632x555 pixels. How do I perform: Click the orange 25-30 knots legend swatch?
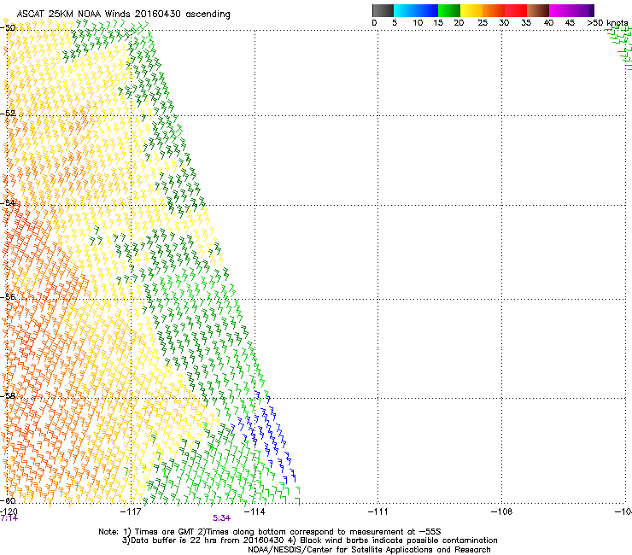494,10
